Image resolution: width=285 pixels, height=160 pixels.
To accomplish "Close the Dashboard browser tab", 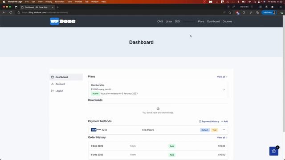I will [53, 7].
